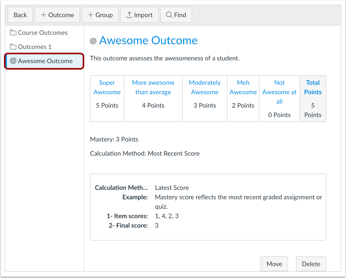This screenshot has width=346, height=278.
Task: Click the 2 Points value
Action: click(243, 106)
